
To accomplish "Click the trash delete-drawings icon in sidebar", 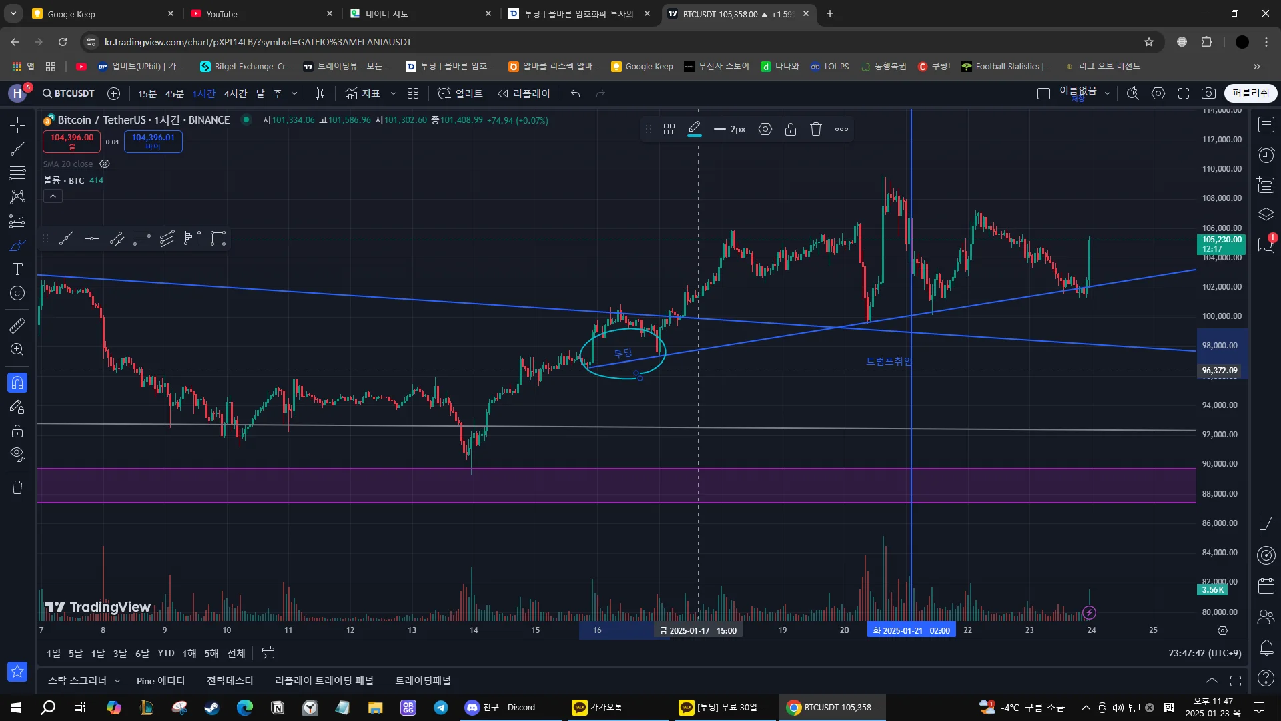I will (x=17, y=487).
